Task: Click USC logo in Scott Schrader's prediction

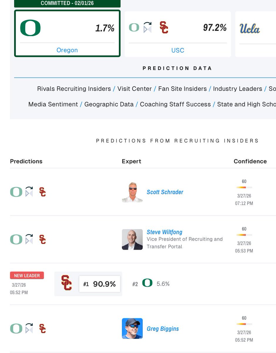Action: (42, 192)
